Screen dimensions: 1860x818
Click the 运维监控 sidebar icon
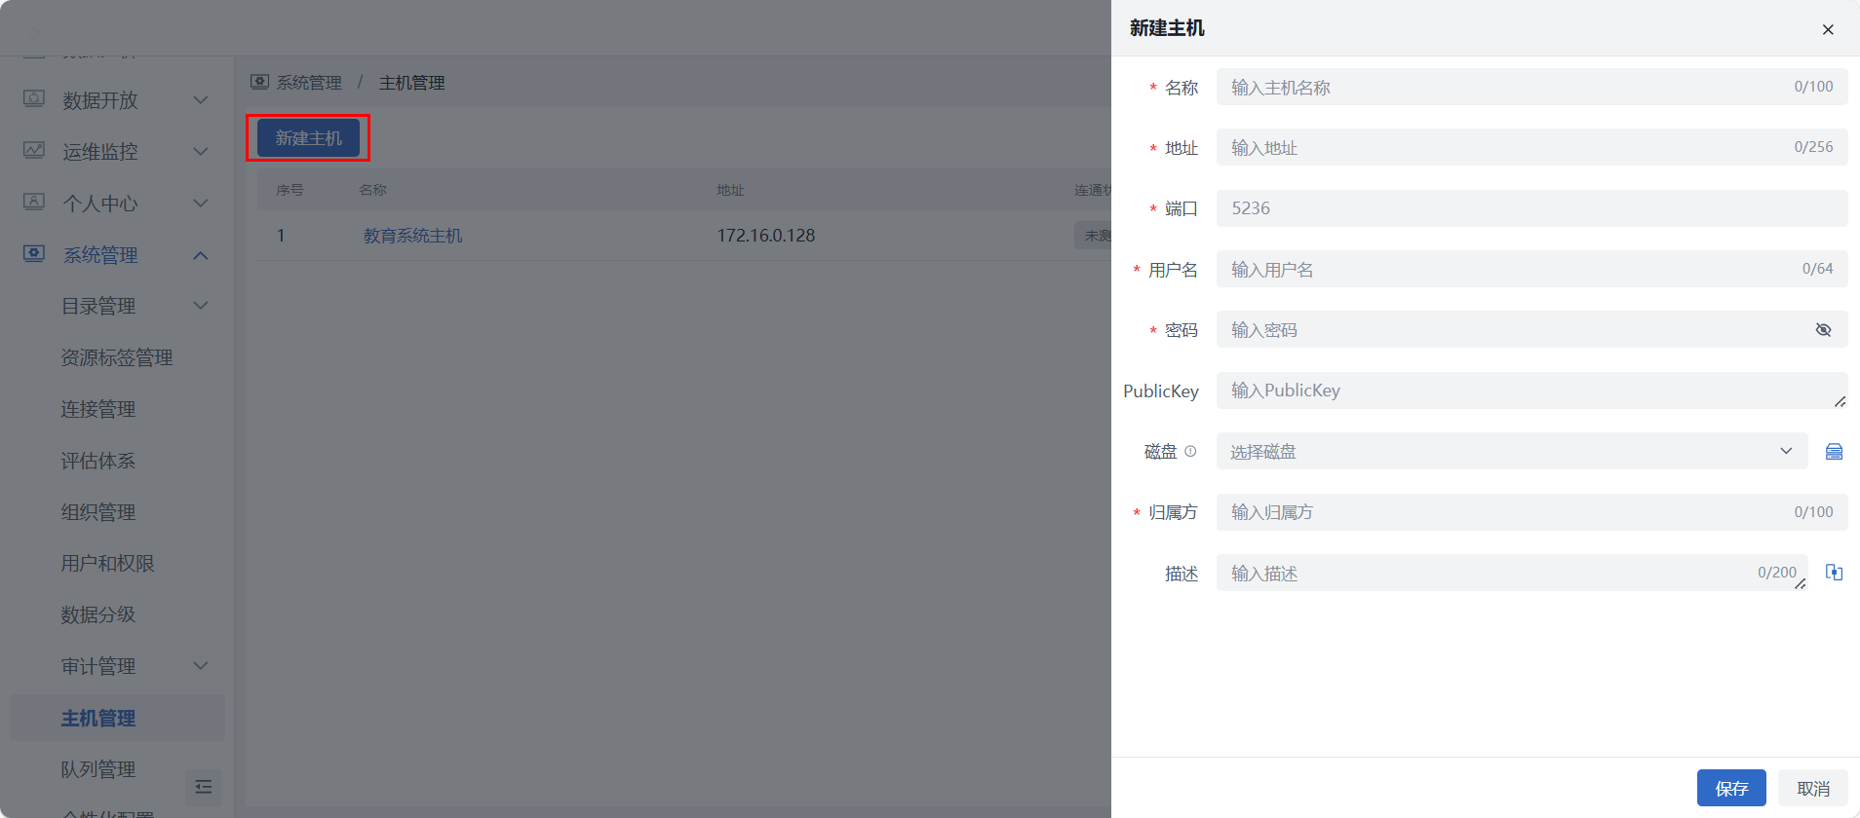[34, 150]
